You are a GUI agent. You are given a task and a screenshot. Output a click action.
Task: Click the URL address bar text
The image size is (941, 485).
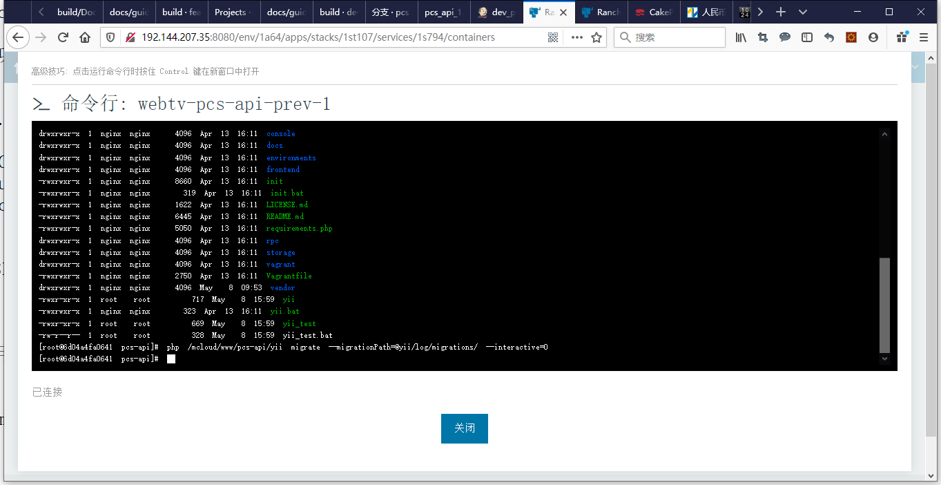point(318,37)
